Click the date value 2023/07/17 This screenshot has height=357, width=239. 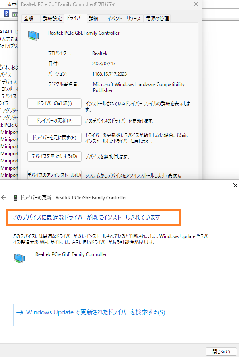point(104,64)
